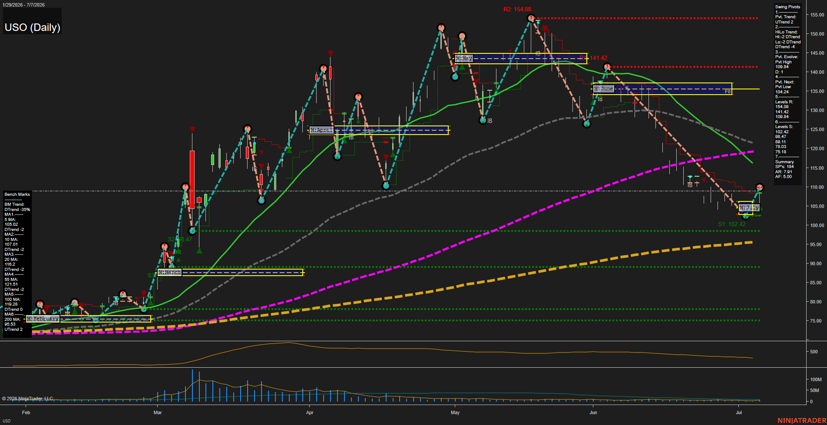Select the M-June monthly range label
Screen dimensions: 827x425
pos(604,89)
